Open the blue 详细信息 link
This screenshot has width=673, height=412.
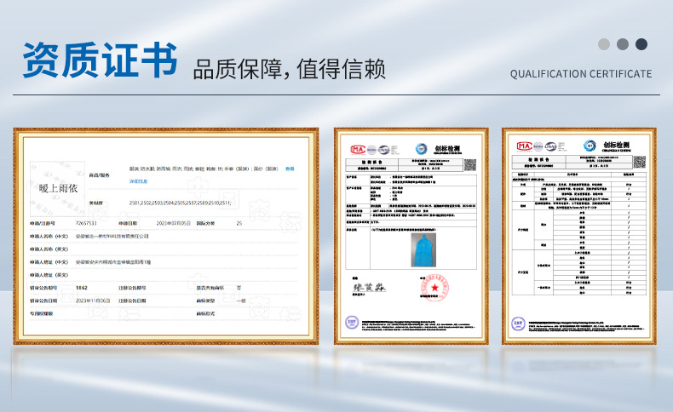click(138, 181)
